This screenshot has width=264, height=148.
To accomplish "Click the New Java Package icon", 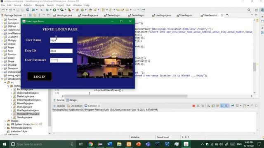I will pos(78,10).
